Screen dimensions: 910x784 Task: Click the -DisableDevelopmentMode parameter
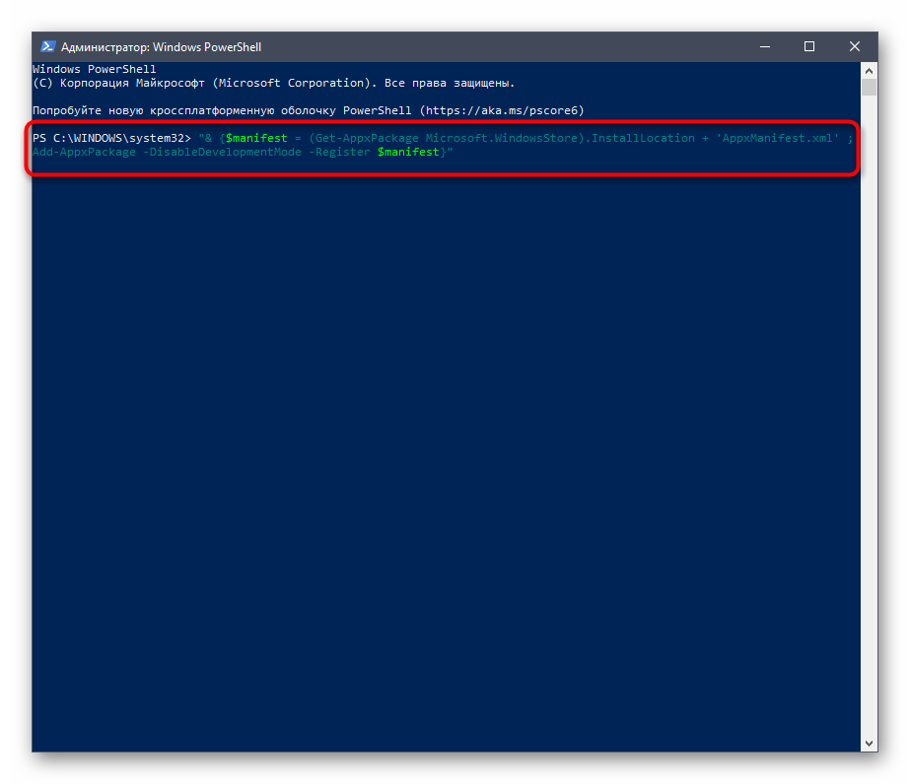tap(223, 153)
